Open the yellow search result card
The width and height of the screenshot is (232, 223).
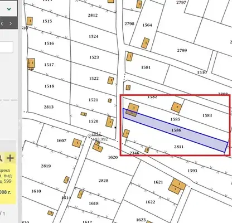8,178
